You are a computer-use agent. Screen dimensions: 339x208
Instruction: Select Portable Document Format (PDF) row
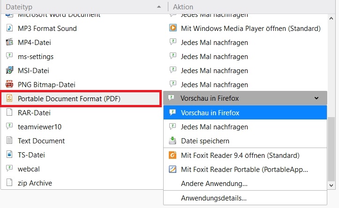click(81, 98)
